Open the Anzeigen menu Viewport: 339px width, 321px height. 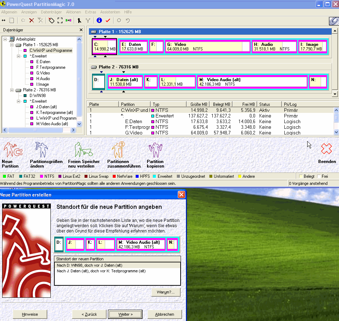point(29,12)
